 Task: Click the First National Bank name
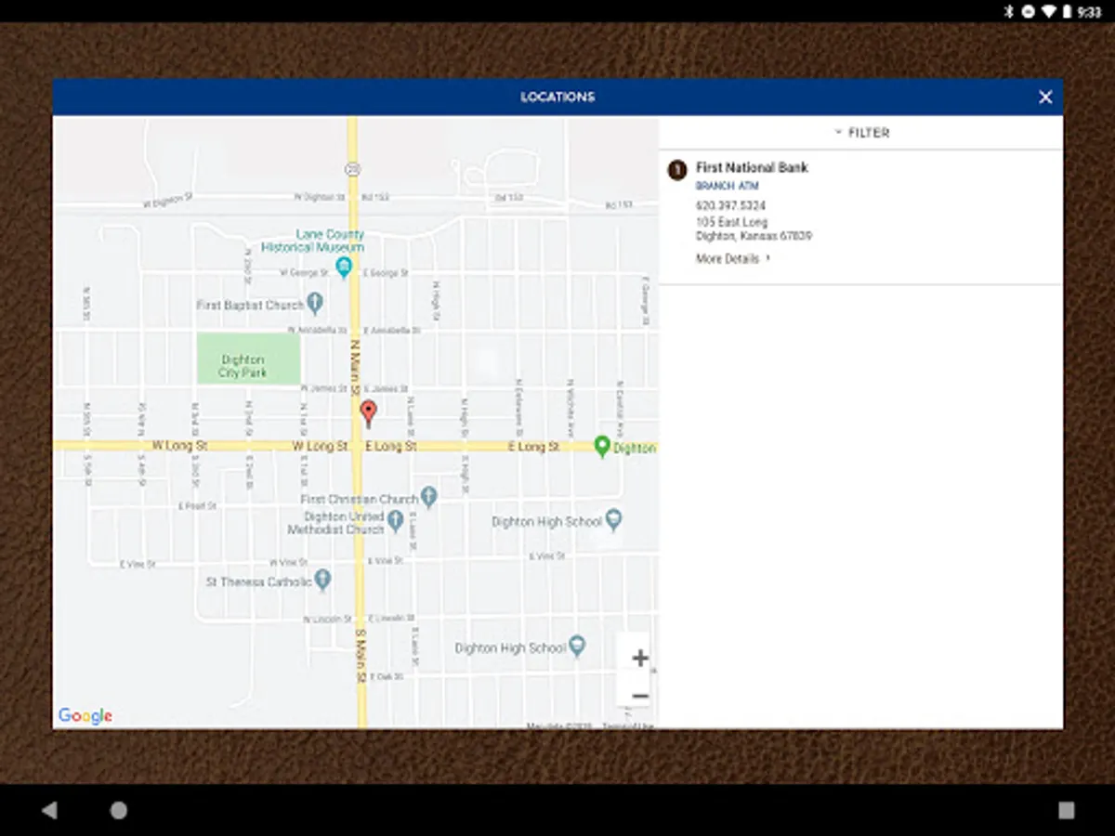[x=752, y=167]
